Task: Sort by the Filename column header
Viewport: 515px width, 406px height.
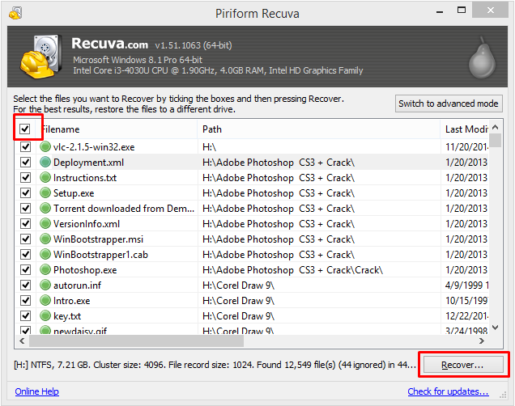Action: click(x=117, y=129)
